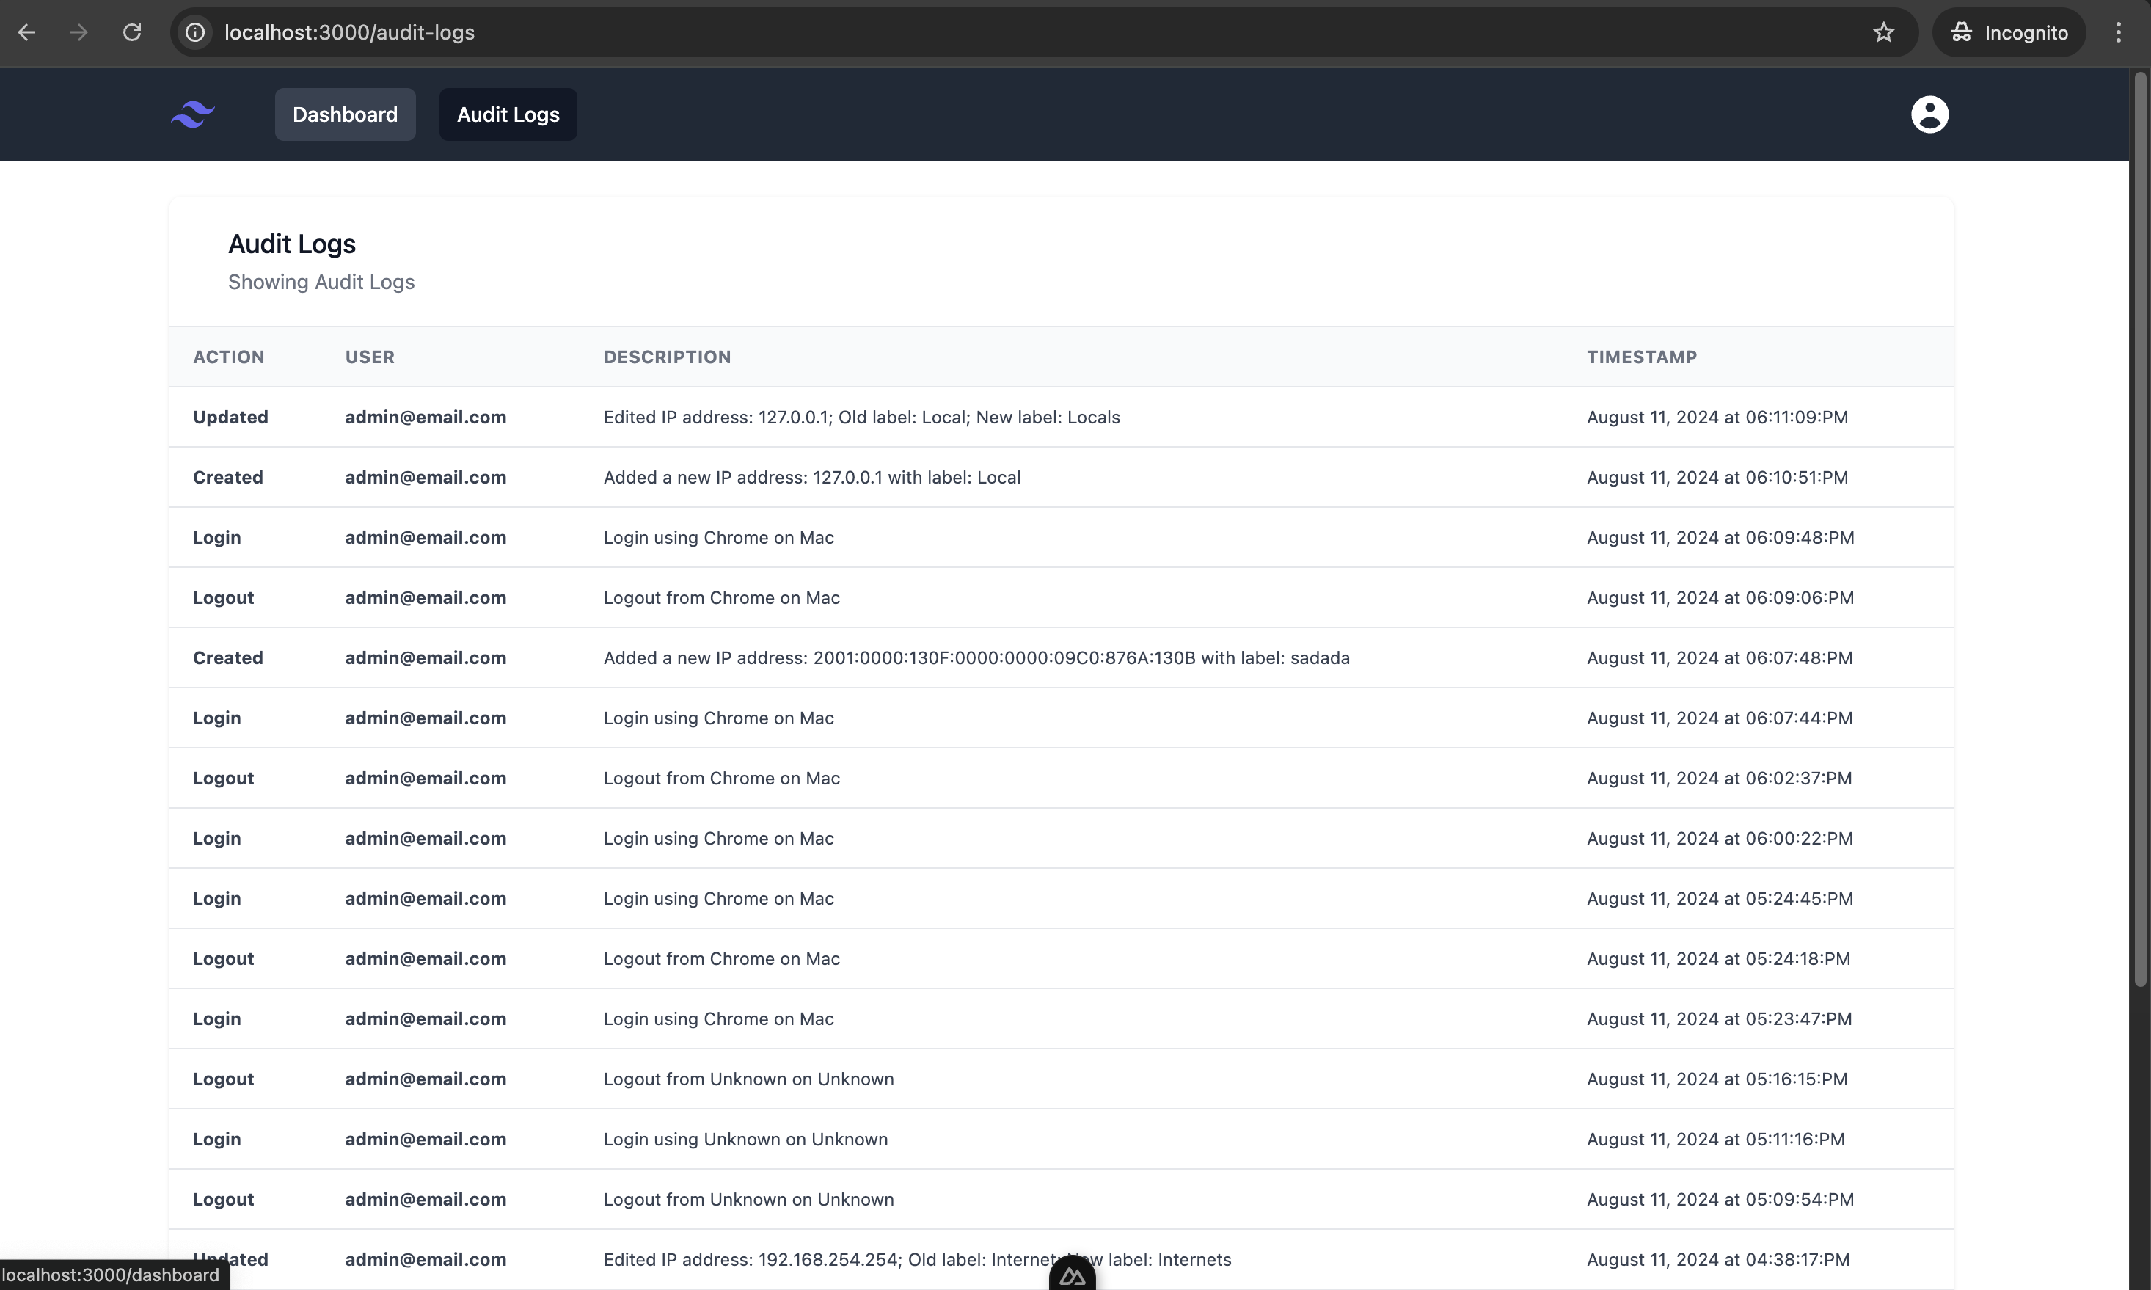
Task: Select the Audit Logs tab
Action: [x=508, y=114]
